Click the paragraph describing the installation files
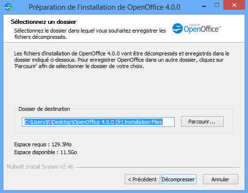The height and width of the screenshot is (193, 248). [122, 60]
